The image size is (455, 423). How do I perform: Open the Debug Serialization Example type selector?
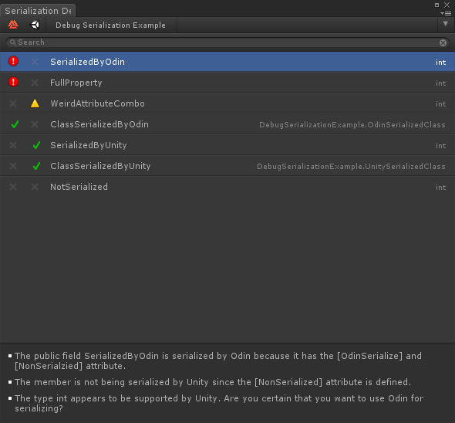(x=110, y=25)
